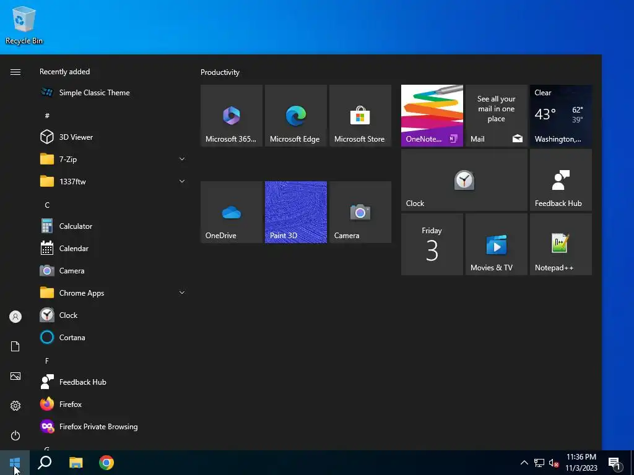Expand the Chrome Apps folder chevron
Viewport: 634px width, 475px height.
click(x=182, y=293)
